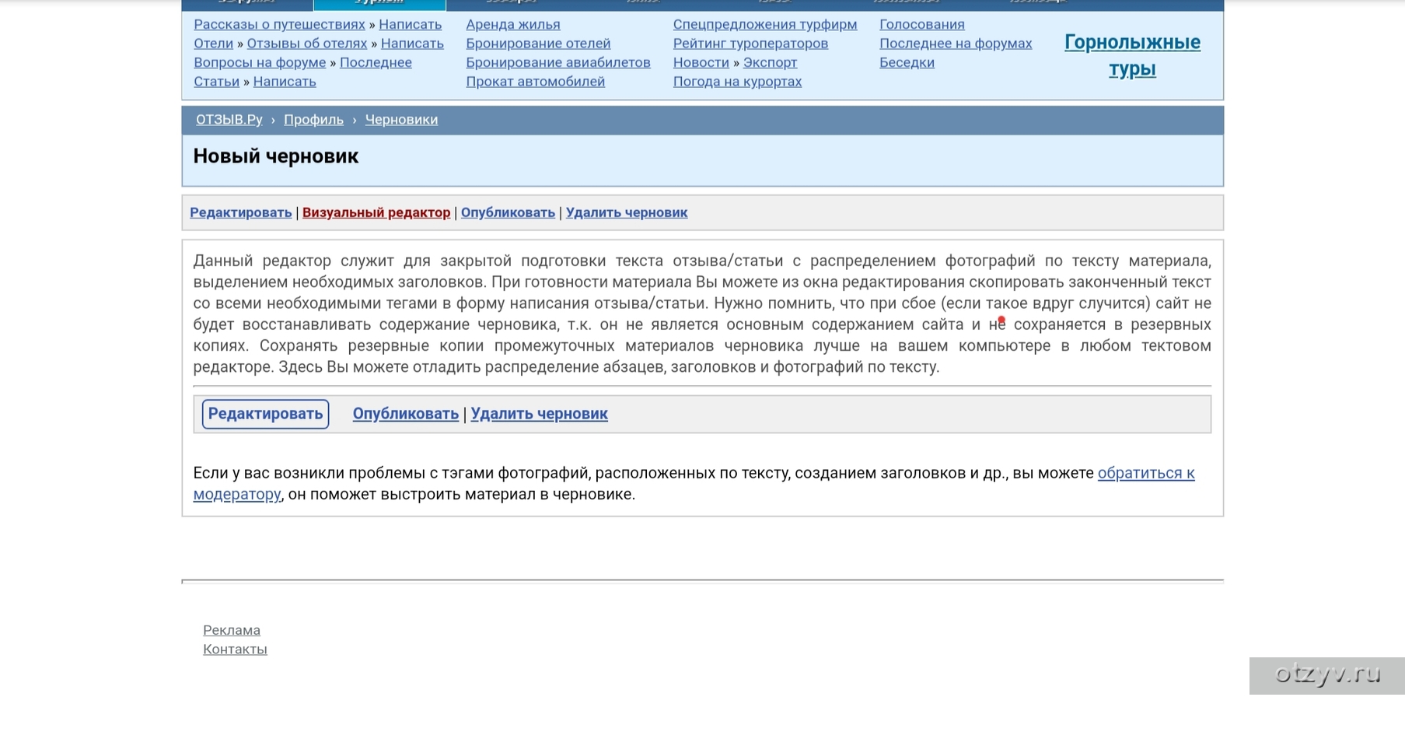This screenshot has width=1405, height=746.
Task: Click Редактировать link beside Визуальный редактор
Action: (241, 212)
